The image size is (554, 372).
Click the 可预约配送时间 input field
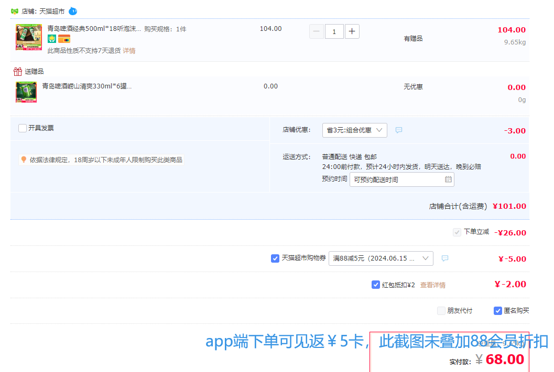coord(401,179)
